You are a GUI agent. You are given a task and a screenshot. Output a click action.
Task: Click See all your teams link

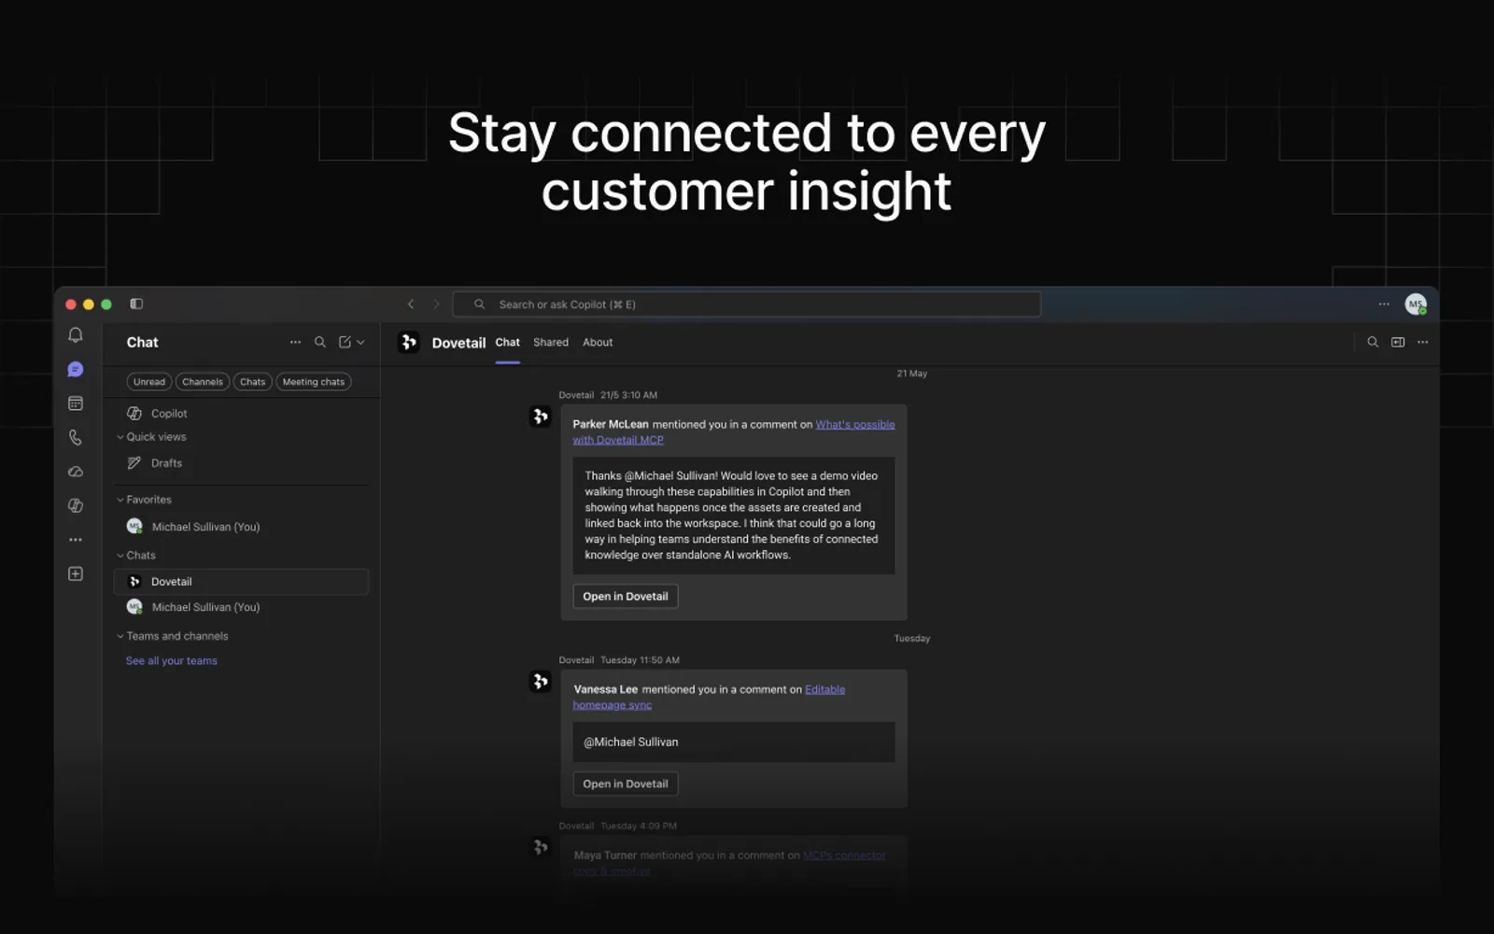[x=172, y=660]
